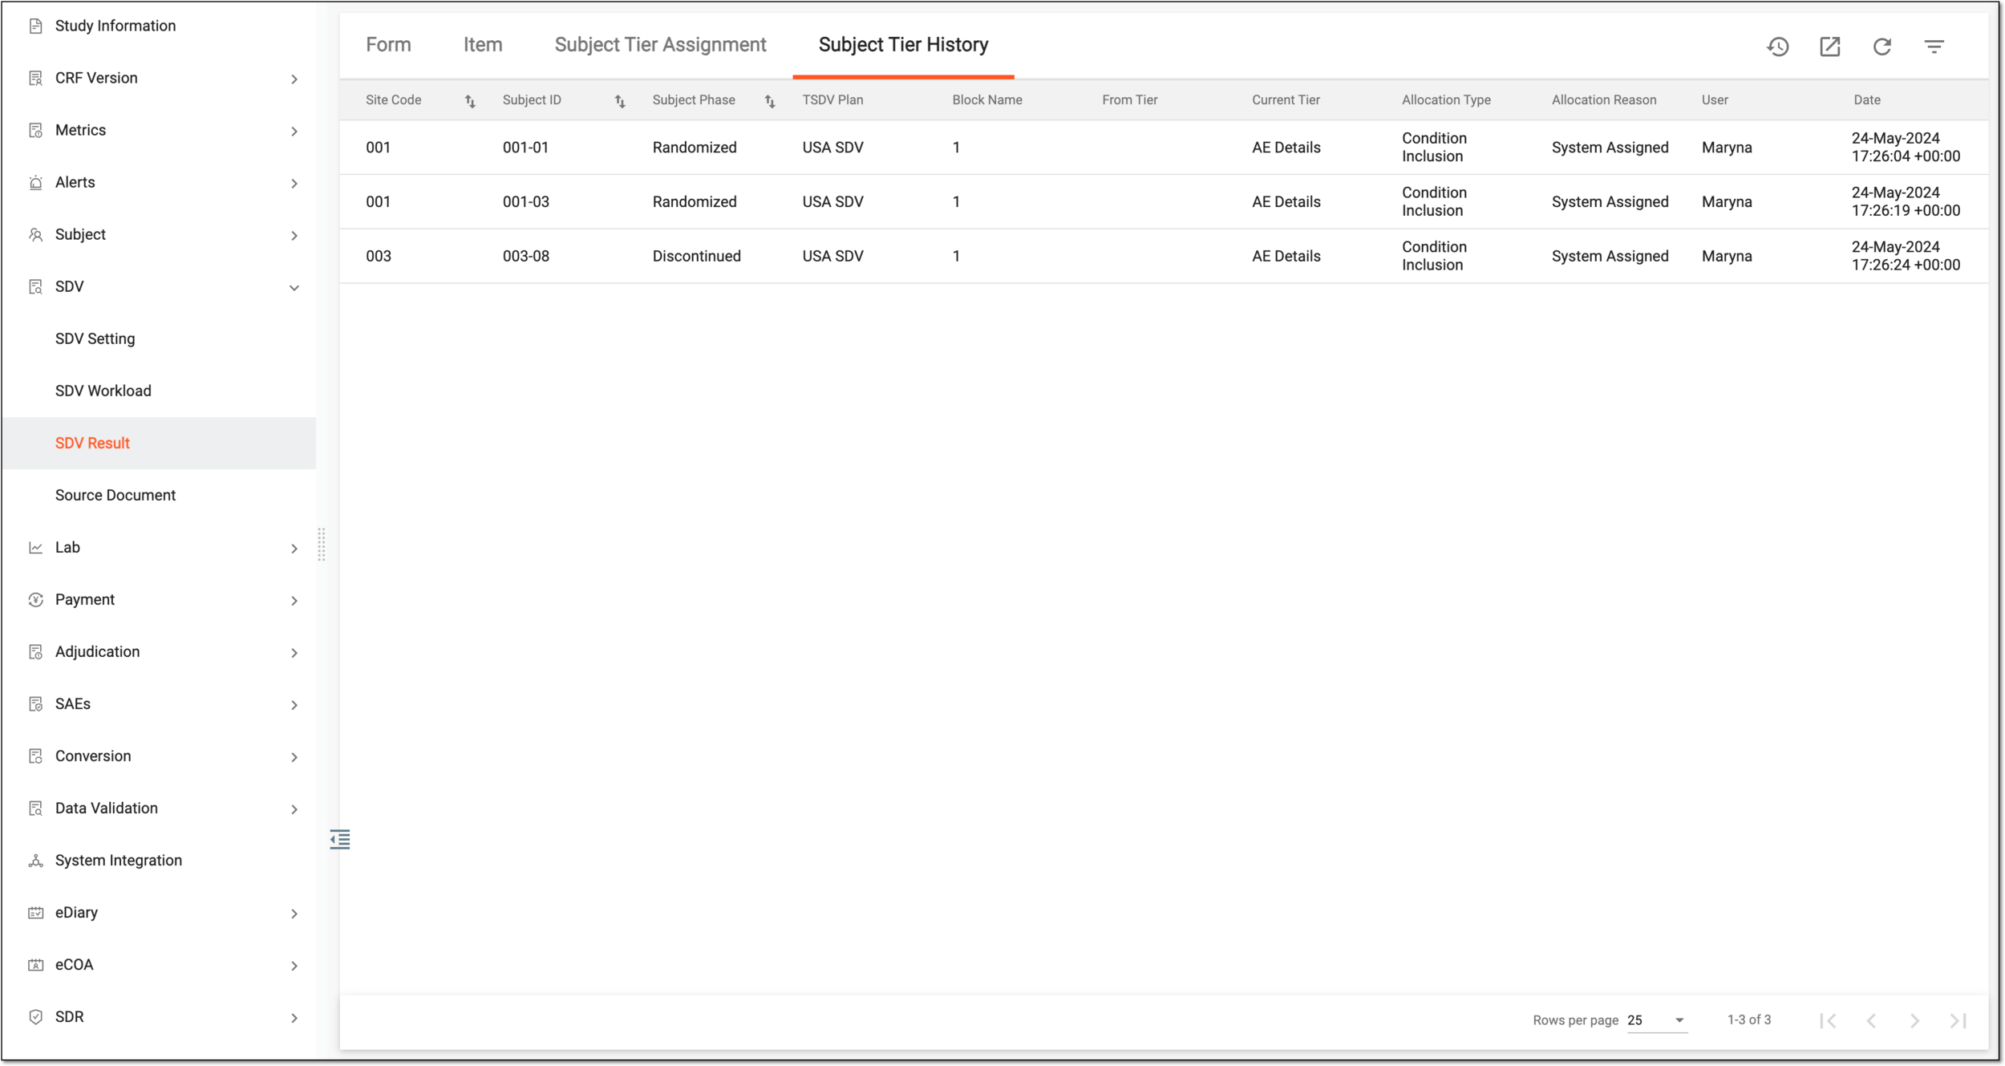Expand the CRF Version chevron
The image size is (2005, 1066).
point(294,79)
